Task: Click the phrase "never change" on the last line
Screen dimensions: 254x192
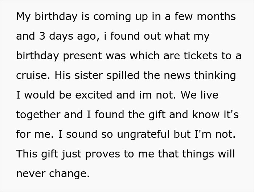Action: (52, 173)
